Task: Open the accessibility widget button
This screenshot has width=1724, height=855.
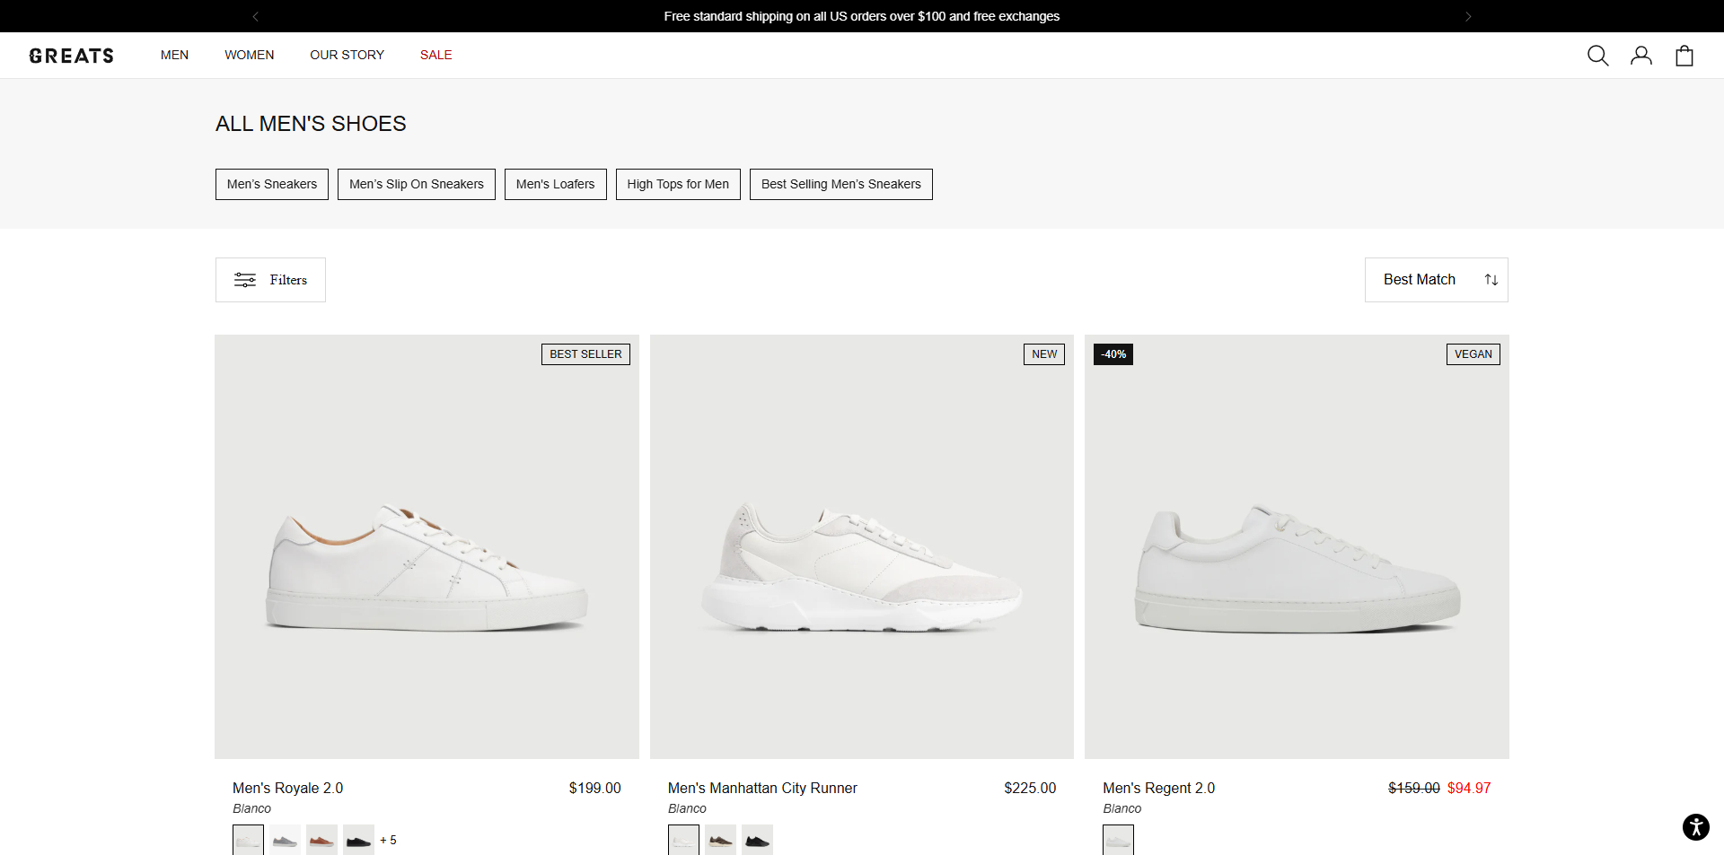Action: [x=1695, y=826]
